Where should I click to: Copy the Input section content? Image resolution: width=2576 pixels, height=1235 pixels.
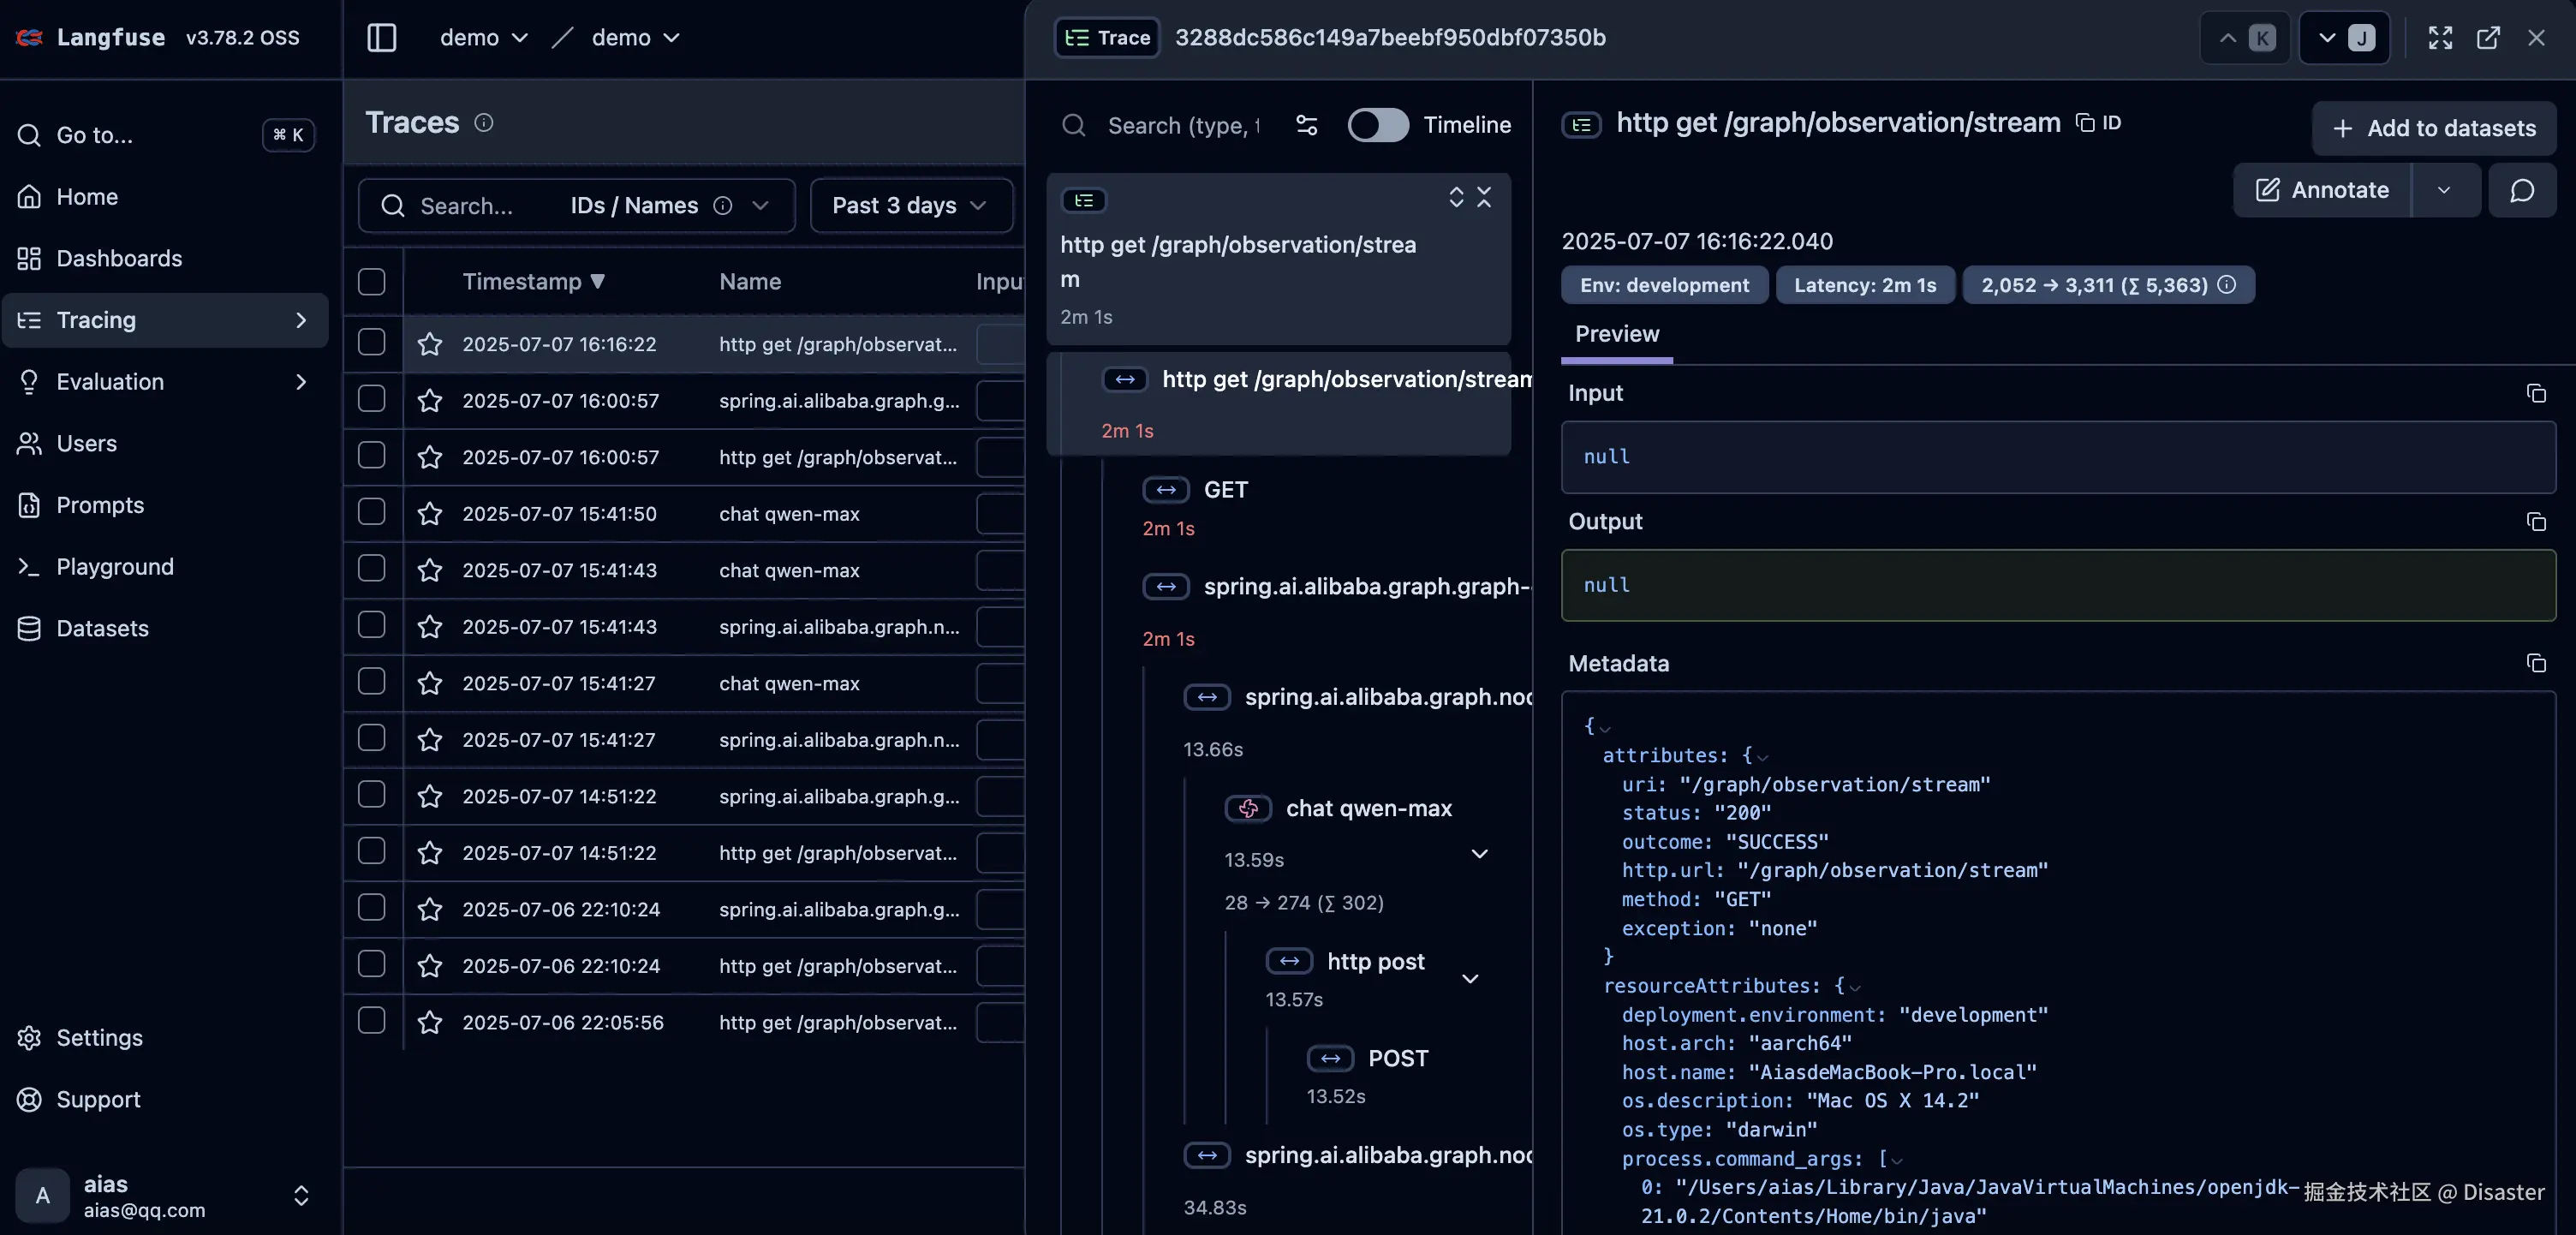pos(2535,393)
